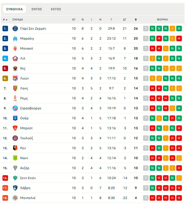
Task: Switch to the ΕΚΤΟΣ tab
Action: (x=56, y=9)
